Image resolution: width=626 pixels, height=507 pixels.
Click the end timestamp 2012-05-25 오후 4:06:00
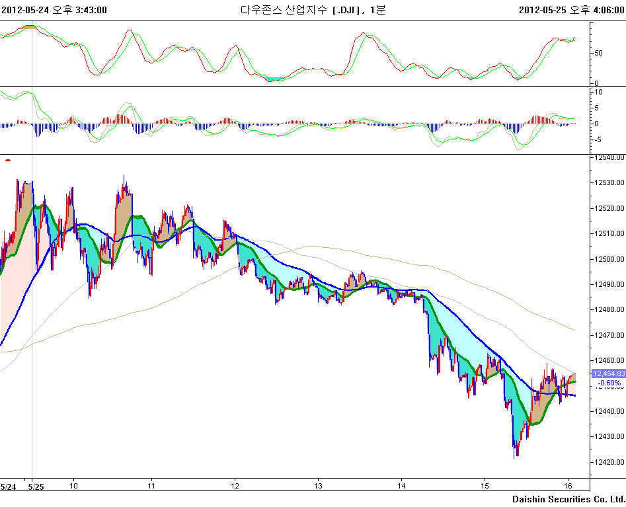tap(572, 10)
